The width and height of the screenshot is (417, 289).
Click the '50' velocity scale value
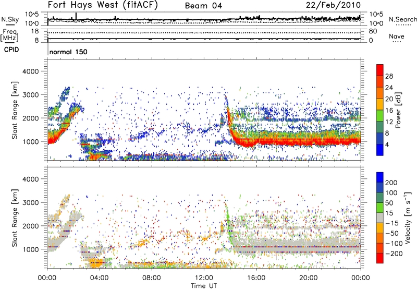click(389, 203)
